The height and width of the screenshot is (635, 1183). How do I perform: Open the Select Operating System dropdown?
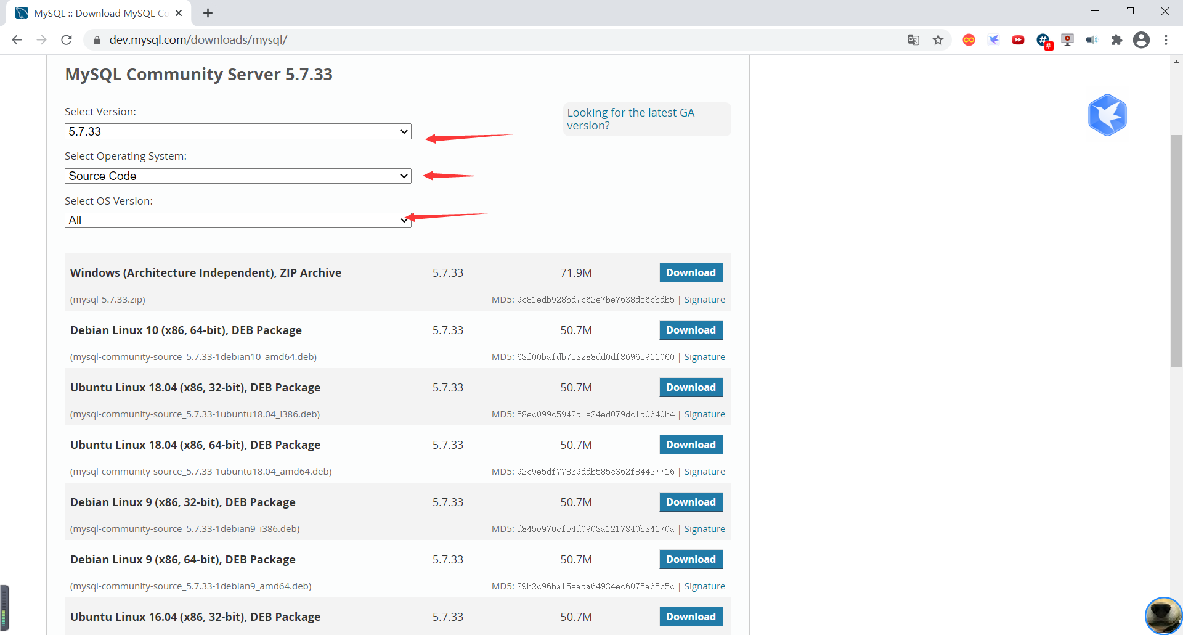coord(238,176)
